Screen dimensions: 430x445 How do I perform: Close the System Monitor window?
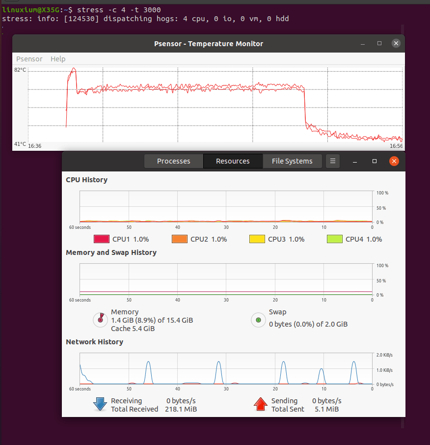point(394,161)
